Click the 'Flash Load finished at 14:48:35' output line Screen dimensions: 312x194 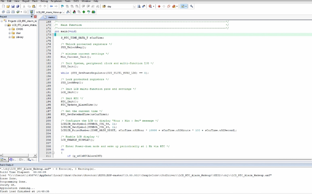point(25,191)
